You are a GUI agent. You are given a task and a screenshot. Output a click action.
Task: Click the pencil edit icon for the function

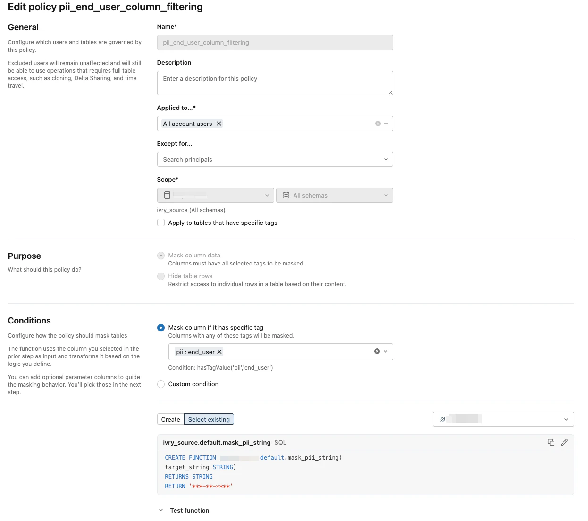(564, 442)
